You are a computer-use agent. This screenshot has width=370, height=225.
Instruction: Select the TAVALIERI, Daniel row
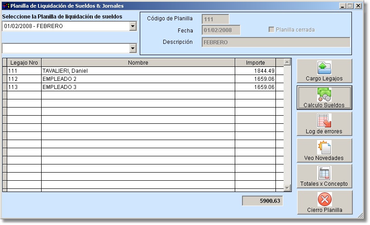[x=138, y=71]
